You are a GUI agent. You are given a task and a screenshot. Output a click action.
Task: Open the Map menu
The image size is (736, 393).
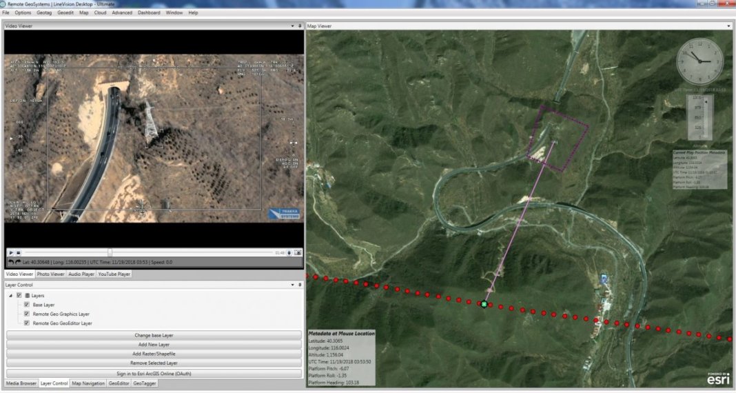[83, 12]
